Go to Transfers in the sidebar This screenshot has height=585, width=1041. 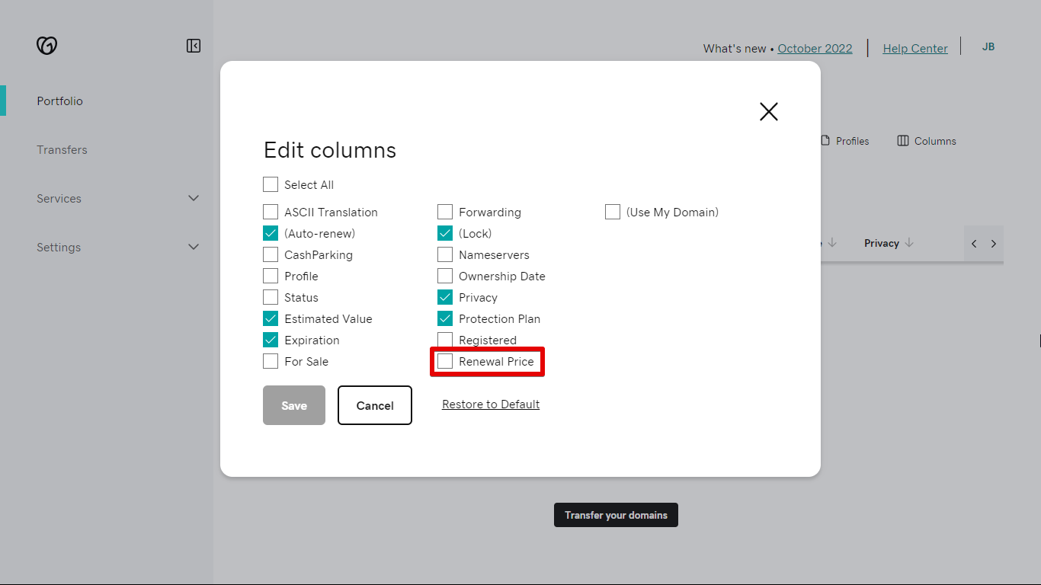[x=62, y=149]
